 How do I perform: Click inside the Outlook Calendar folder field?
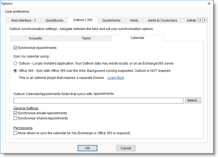click(x=98, y=100)
